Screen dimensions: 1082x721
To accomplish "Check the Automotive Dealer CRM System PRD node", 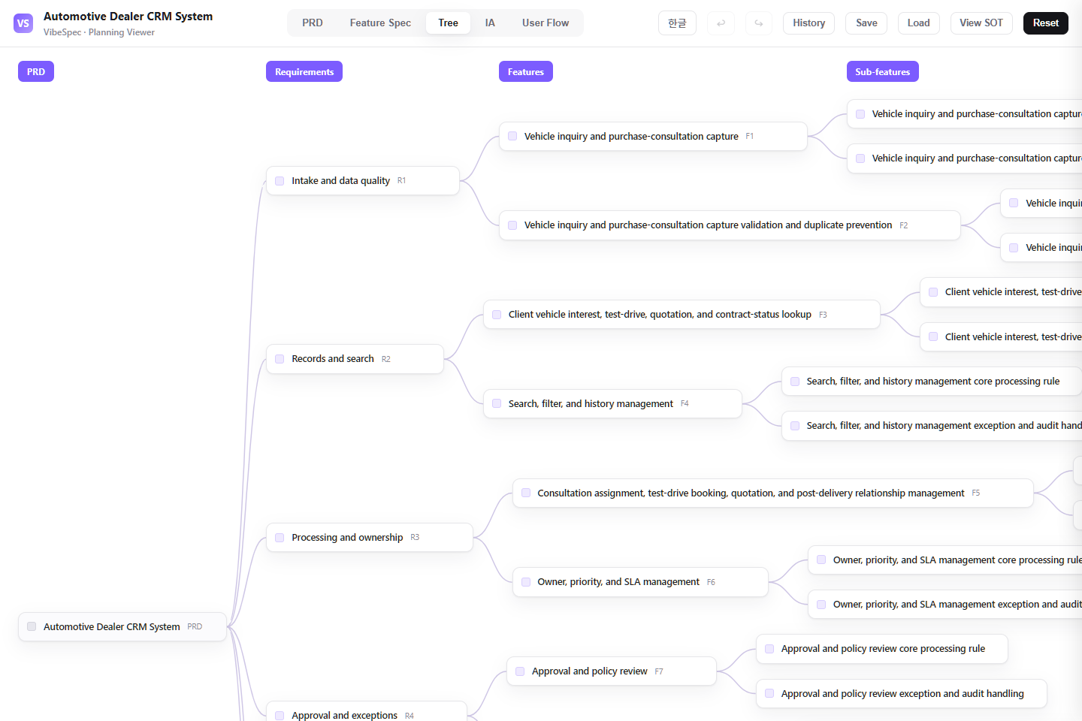I will 32,626.
